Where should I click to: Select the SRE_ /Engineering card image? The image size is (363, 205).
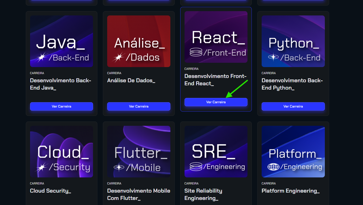tap(216, 152)
